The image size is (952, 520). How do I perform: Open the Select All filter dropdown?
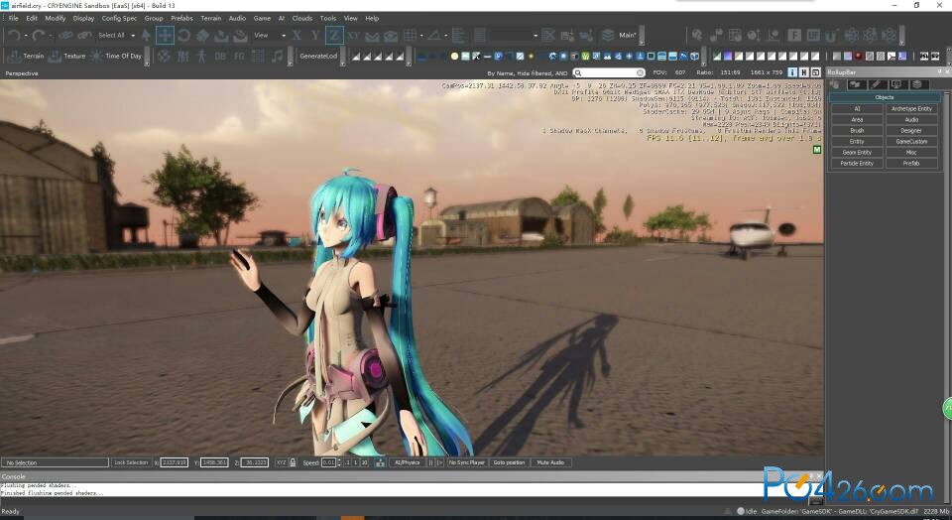[x=116, y=36]
